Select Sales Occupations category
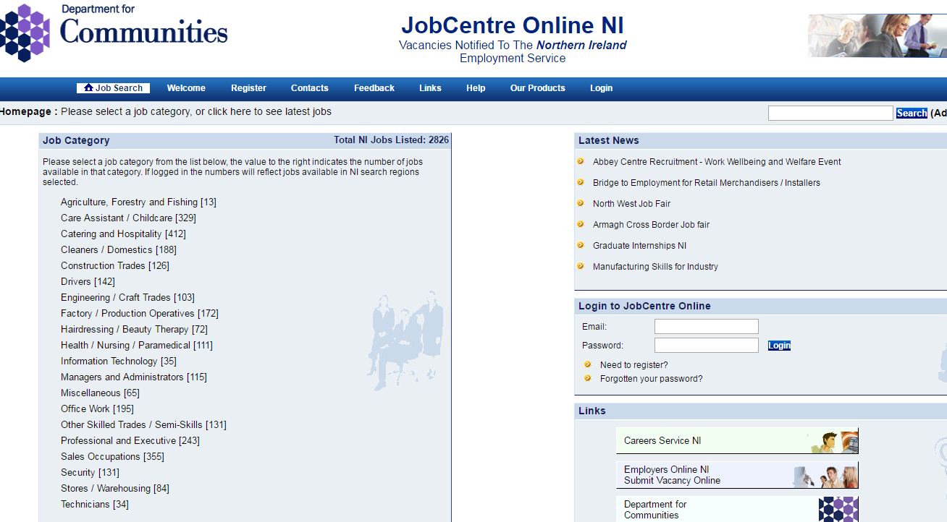 click(112, 456)
